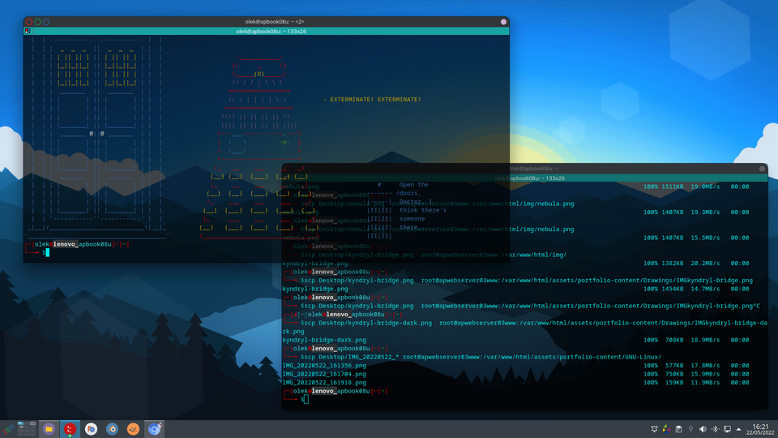Image resolution: width=778 pixels, height=438 pixels.
Task: Open network connections tray icon
Action: pyautogui.click(x=728, y=429)
